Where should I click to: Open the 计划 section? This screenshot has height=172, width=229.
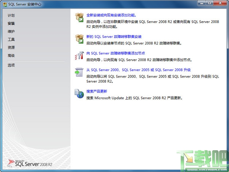[11, 16]
